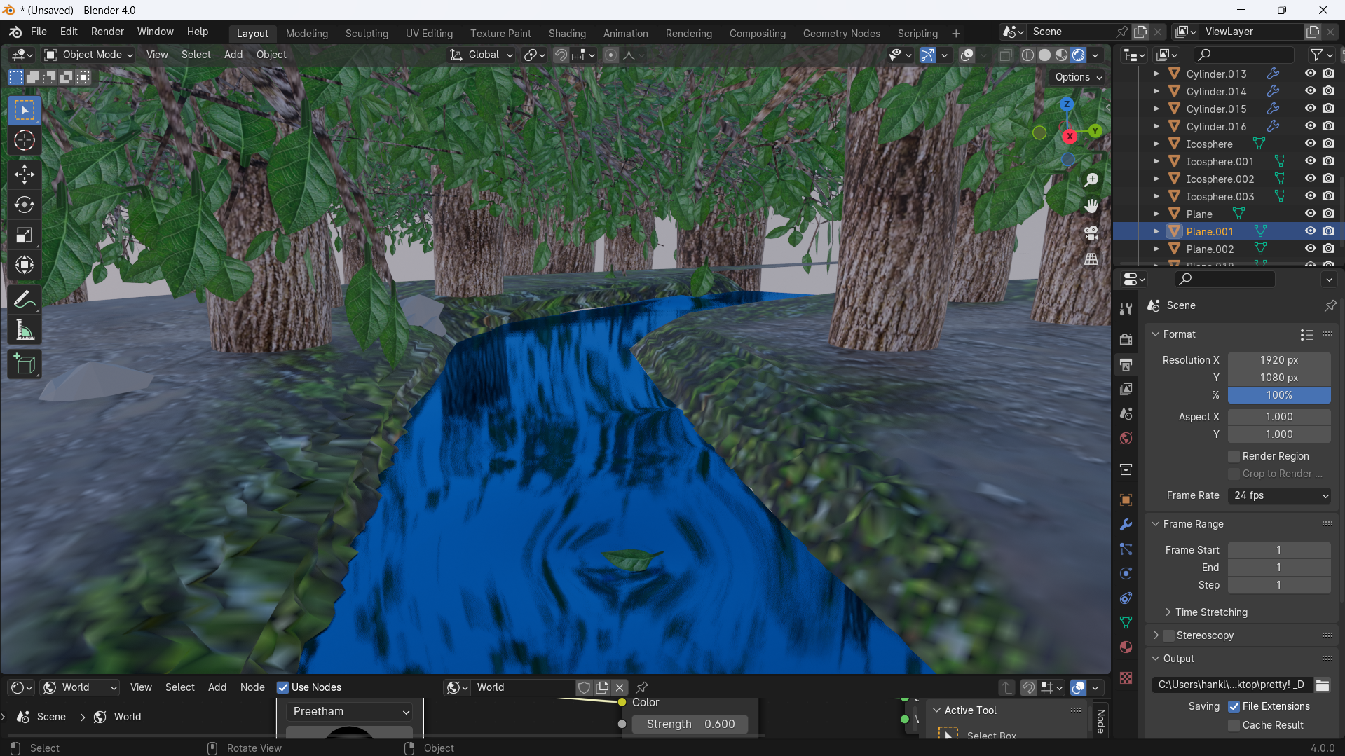
Task: Open the Render properties tab icon
Action: tap(1126, 340)
